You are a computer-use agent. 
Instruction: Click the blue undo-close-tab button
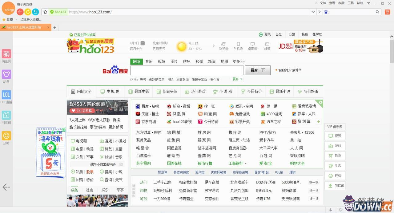pos(35,12)
